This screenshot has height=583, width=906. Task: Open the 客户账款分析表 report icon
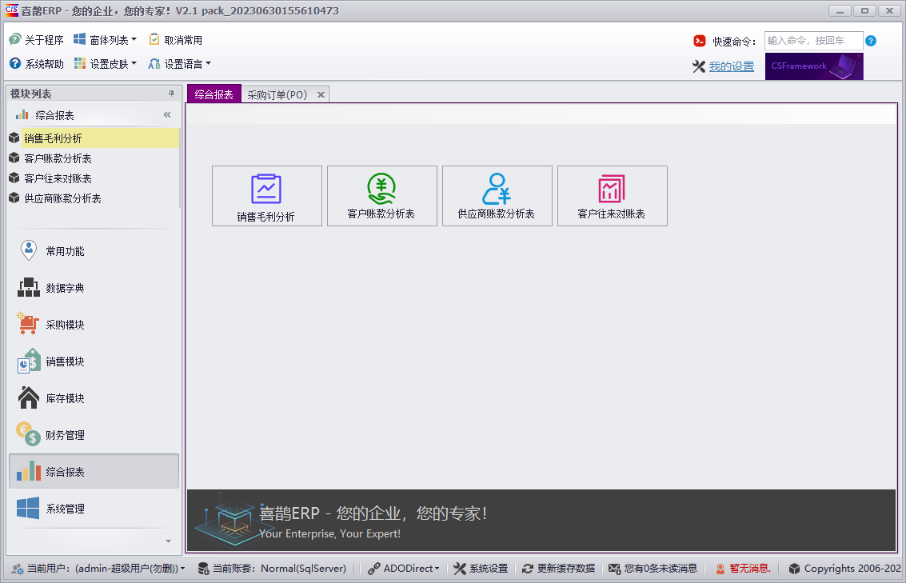[382, 196]
